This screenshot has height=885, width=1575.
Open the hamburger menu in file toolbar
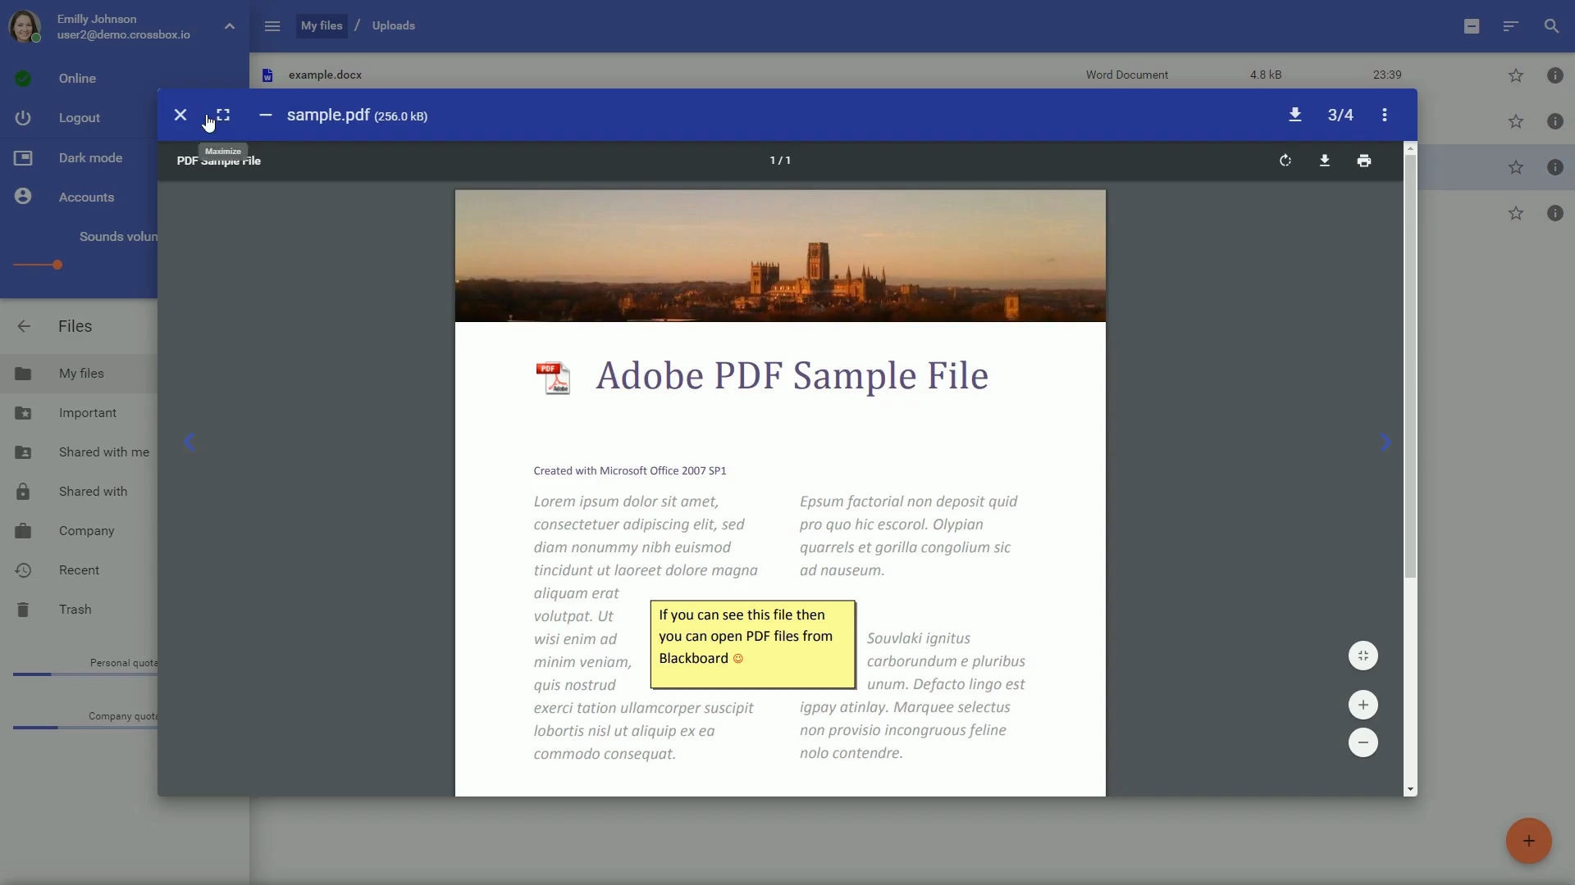[x=272, y=26]
